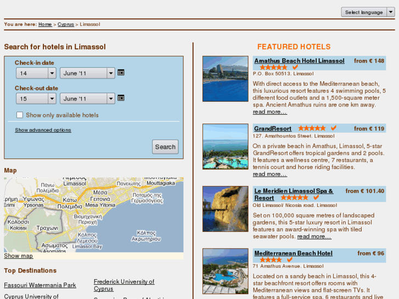Image resolution: width=399 pixels, height=299 pixels.
Task: Click Le Meridien Limassol star rating
Action: coord(294,198)
